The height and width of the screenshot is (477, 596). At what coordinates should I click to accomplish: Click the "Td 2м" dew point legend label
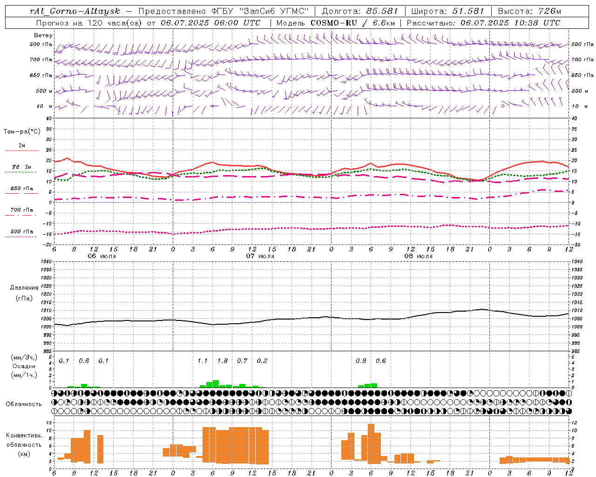coord(22,167)
